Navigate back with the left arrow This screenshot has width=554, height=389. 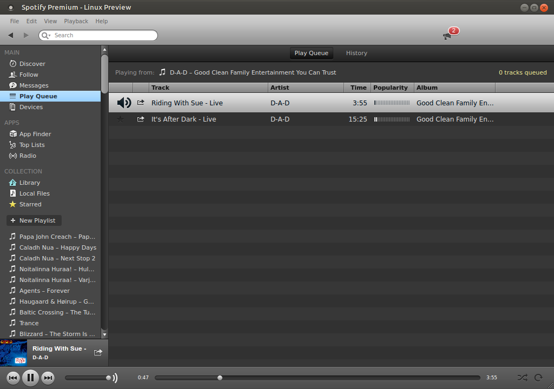pos(11,35)
